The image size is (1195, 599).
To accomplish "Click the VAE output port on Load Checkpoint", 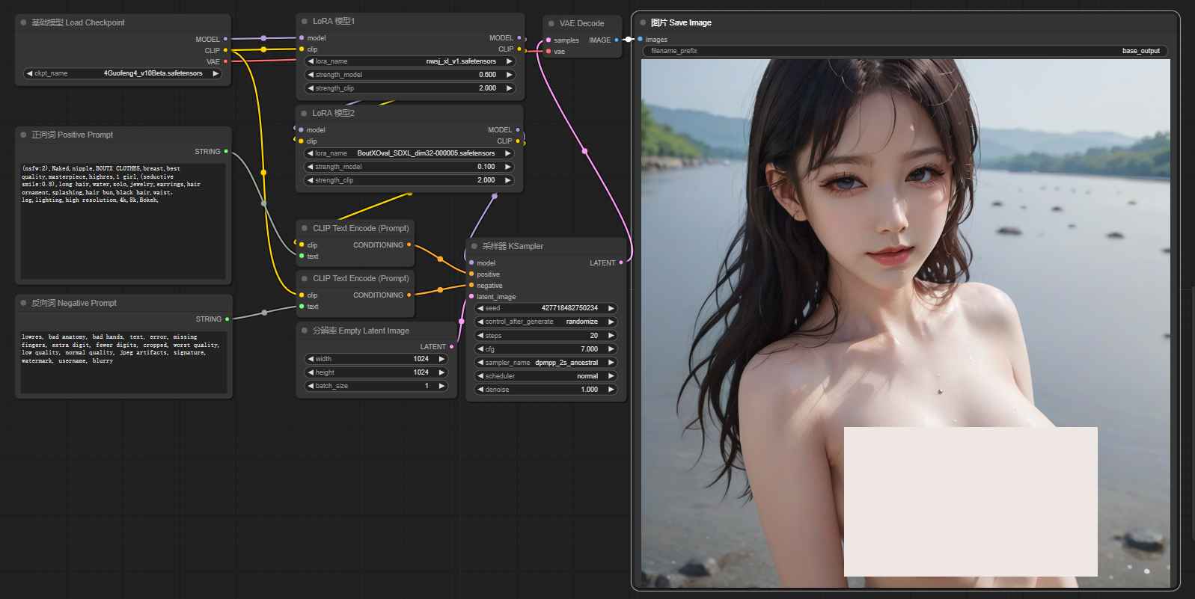I will (x=225, y=61).
